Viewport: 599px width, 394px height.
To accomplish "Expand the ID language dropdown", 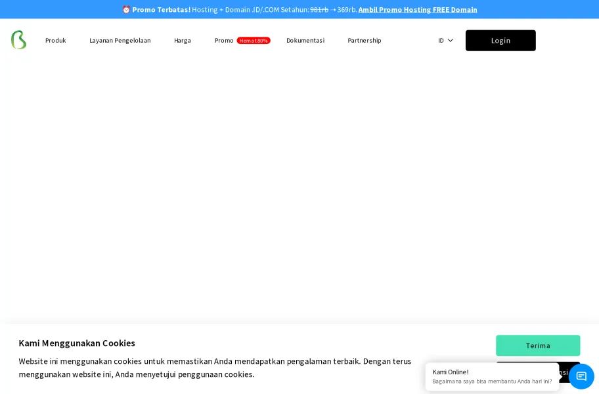I will (445, 41).
